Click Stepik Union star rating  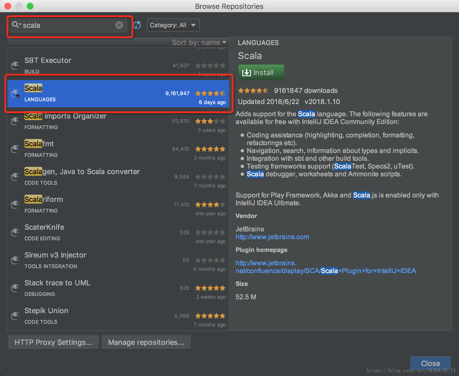(x=210, y=316)
